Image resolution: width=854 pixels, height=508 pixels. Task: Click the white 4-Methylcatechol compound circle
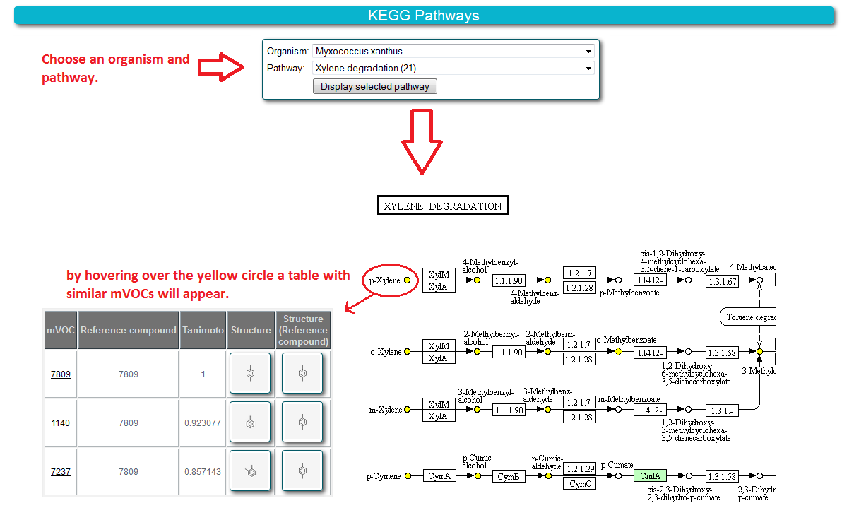tap(759, 280)
